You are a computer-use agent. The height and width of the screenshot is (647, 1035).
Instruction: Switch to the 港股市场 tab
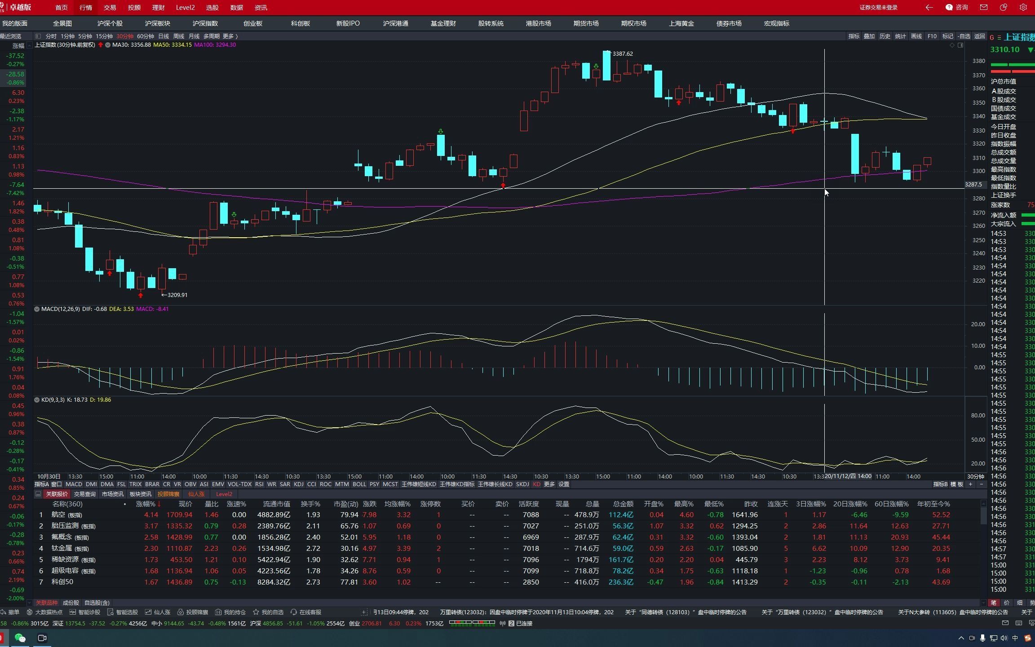click(x=538, y=23)
